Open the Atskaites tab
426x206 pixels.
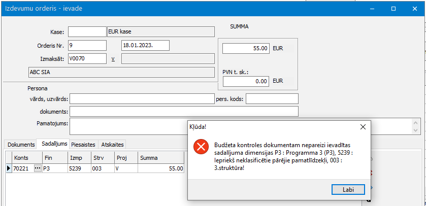(x=112, y=145)
